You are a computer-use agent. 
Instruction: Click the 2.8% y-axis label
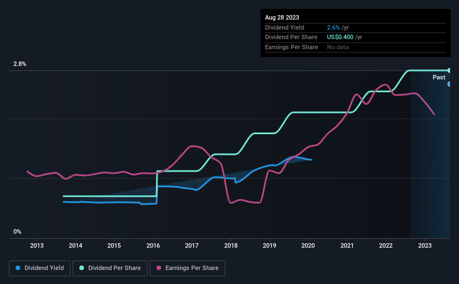click(20, 64)
